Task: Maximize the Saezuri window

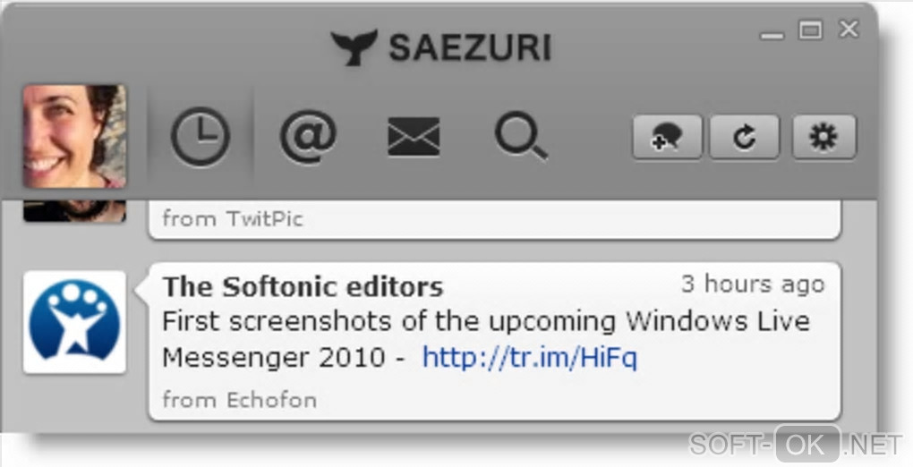Action: click(x=810, y=30)
